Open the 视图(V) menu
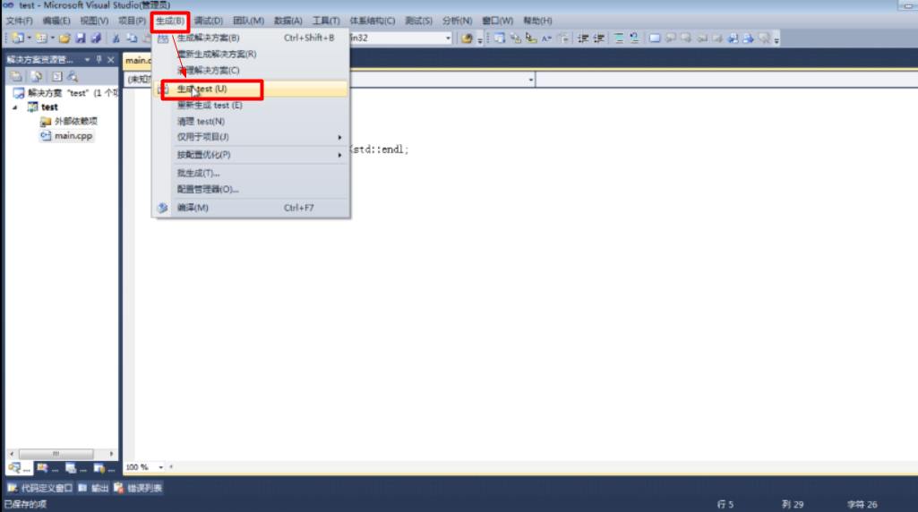The image size is (918, 512). click(x=94, y=21)
